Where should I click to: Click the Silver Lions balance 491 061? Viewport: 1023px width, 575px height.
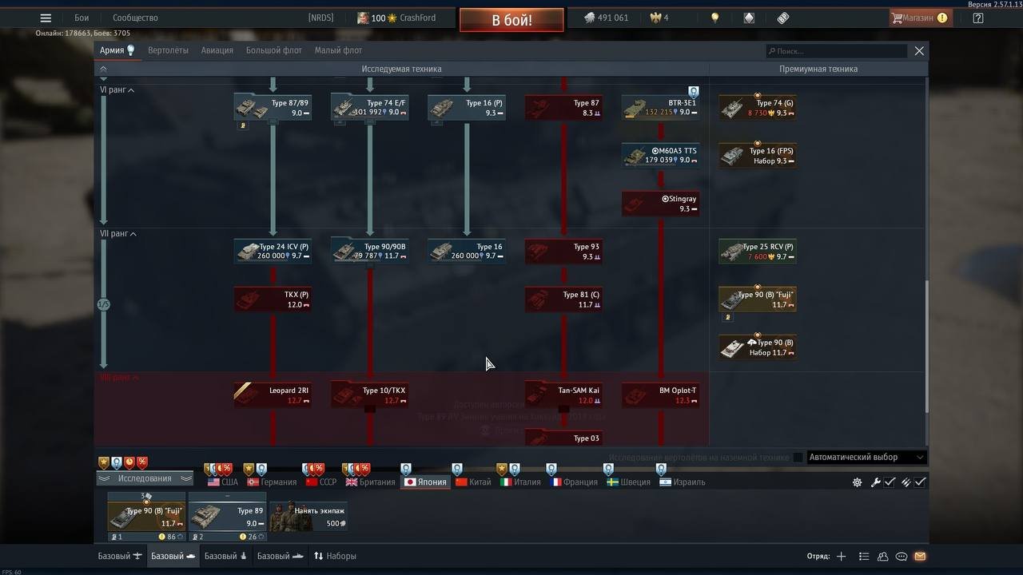(x=606, y=18)
